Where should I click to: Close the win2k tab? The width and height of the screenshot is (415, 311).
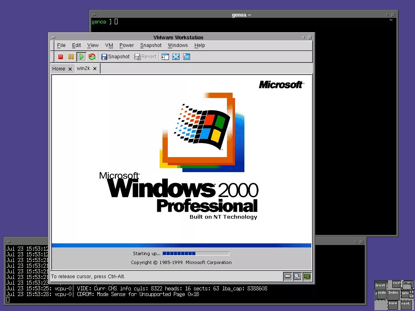point(94,68)
